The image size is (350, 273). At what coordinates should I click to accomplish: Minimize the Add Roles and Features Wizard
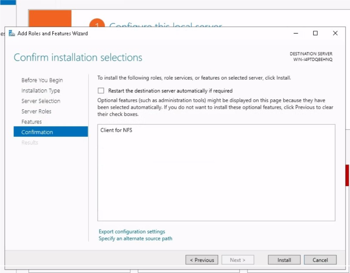[296, 33]
